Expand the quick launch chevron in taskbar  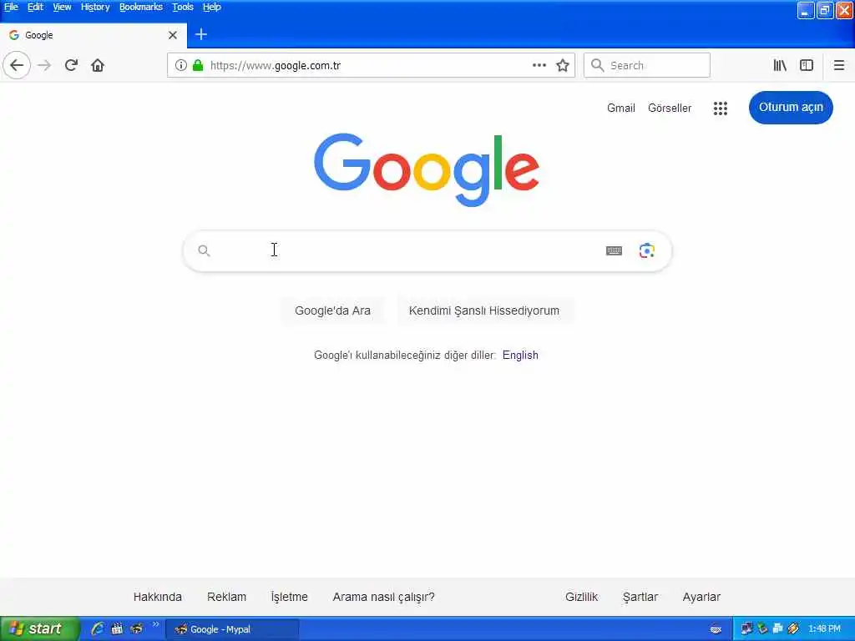click(156, 624)
